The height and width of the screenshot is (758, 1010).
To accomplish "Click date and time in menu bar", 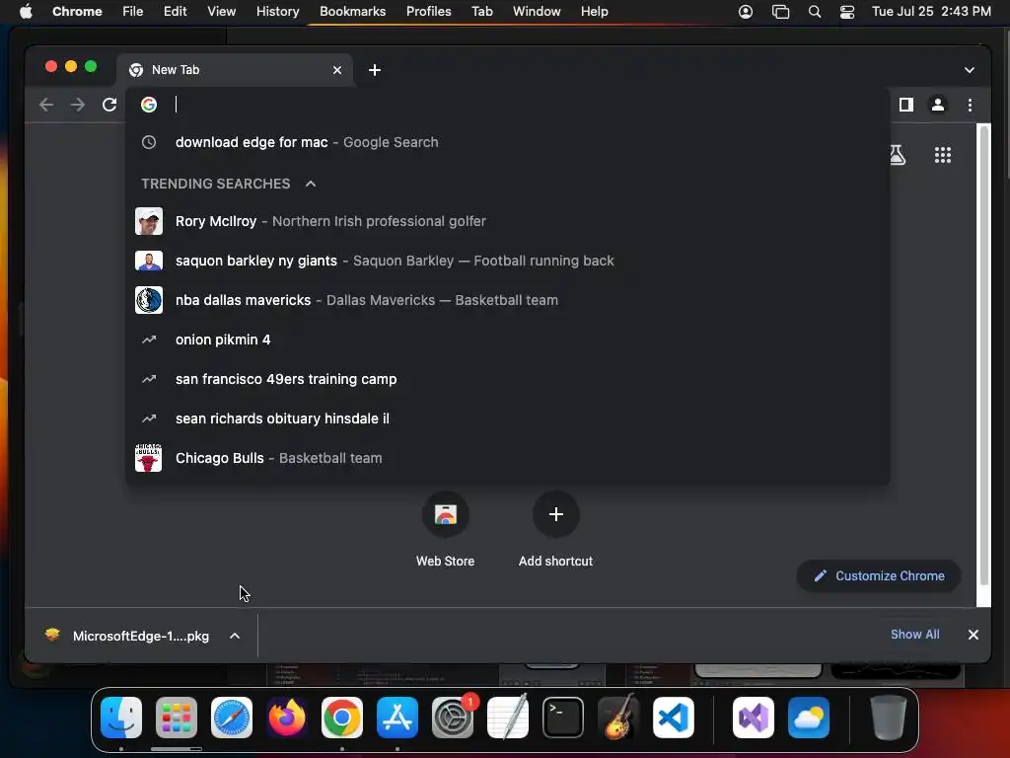I will (931, 12).
